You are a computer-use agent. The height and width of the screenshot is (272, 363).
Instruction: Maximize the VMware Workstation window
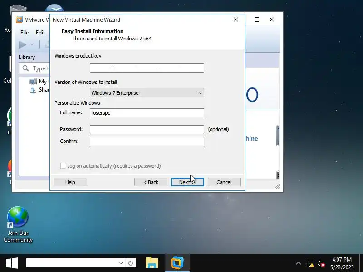[x=257, y=19]
